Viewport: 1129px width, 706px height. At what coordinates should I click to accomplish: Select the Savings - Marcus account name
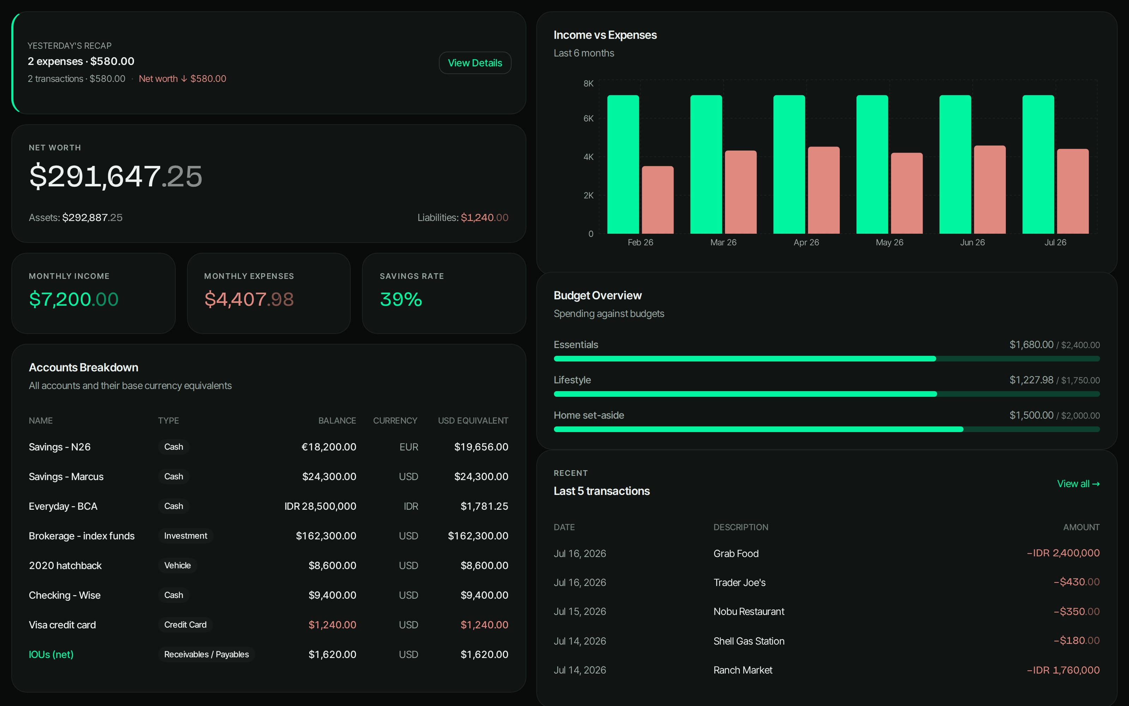66,476
